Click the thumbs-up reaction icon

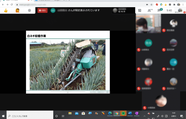click(x=6, y=10)
